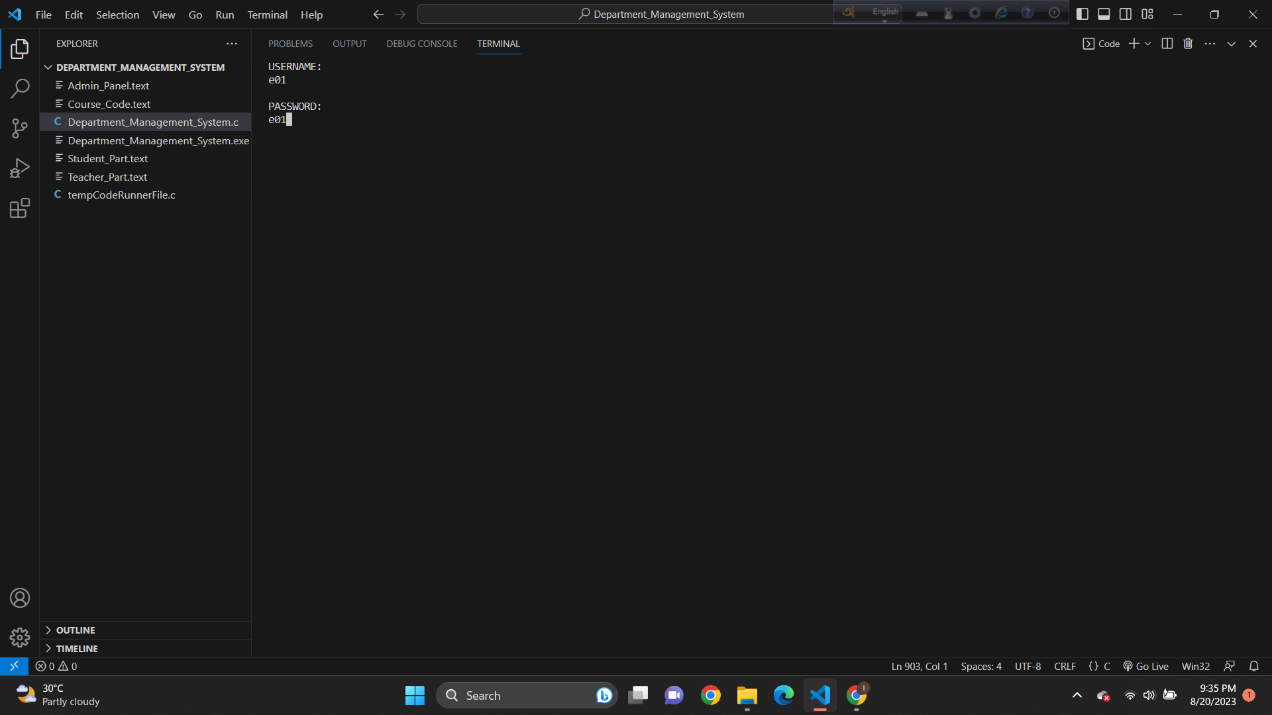
Task: Open the Search view in the Activity Bar
Action: point(20,88)
